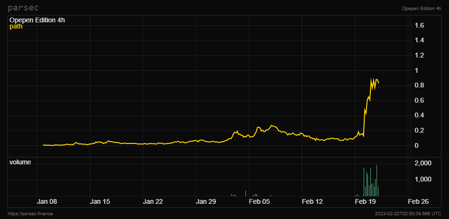Click the 'Opepen Edition 4h' chart title
The image size is (449, 219).
37,20
